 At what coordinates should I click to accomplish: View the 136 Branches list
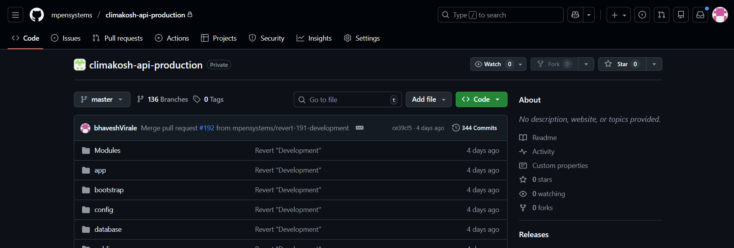pyautogui.click(x=163, y=99)
